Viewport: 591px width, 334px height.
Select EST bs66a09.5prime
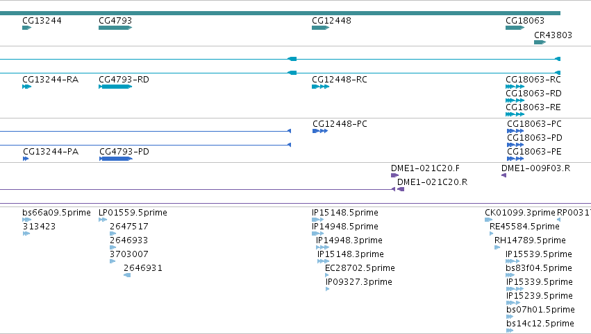[x=56, y=213]
